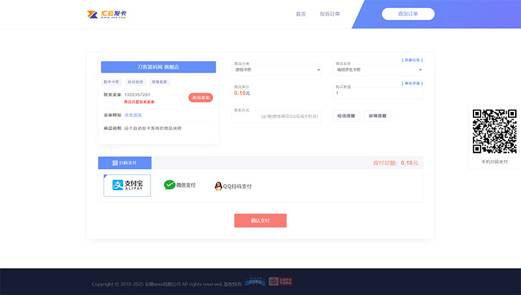The height and width of the screenshot is (295, 521).
Task: Click the 商品问题联系卖家 red notice
Action: [x=139, y=102]
